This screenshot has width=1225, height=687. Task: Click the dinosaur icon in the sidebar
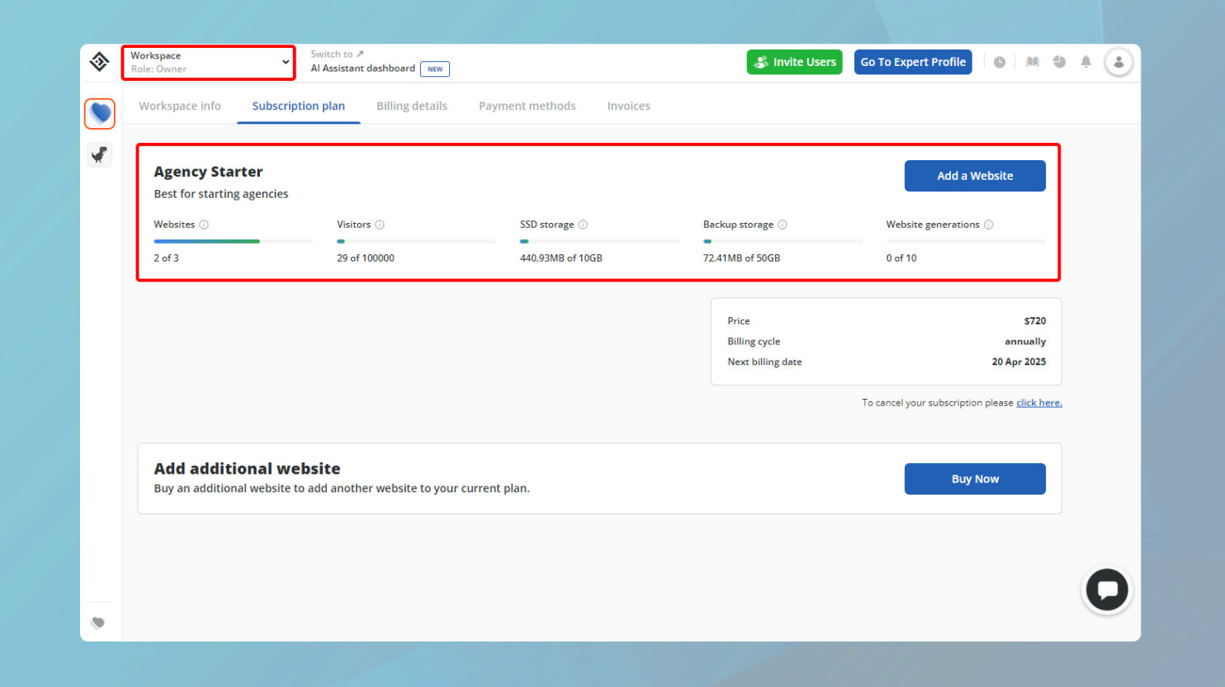(99, 154)
